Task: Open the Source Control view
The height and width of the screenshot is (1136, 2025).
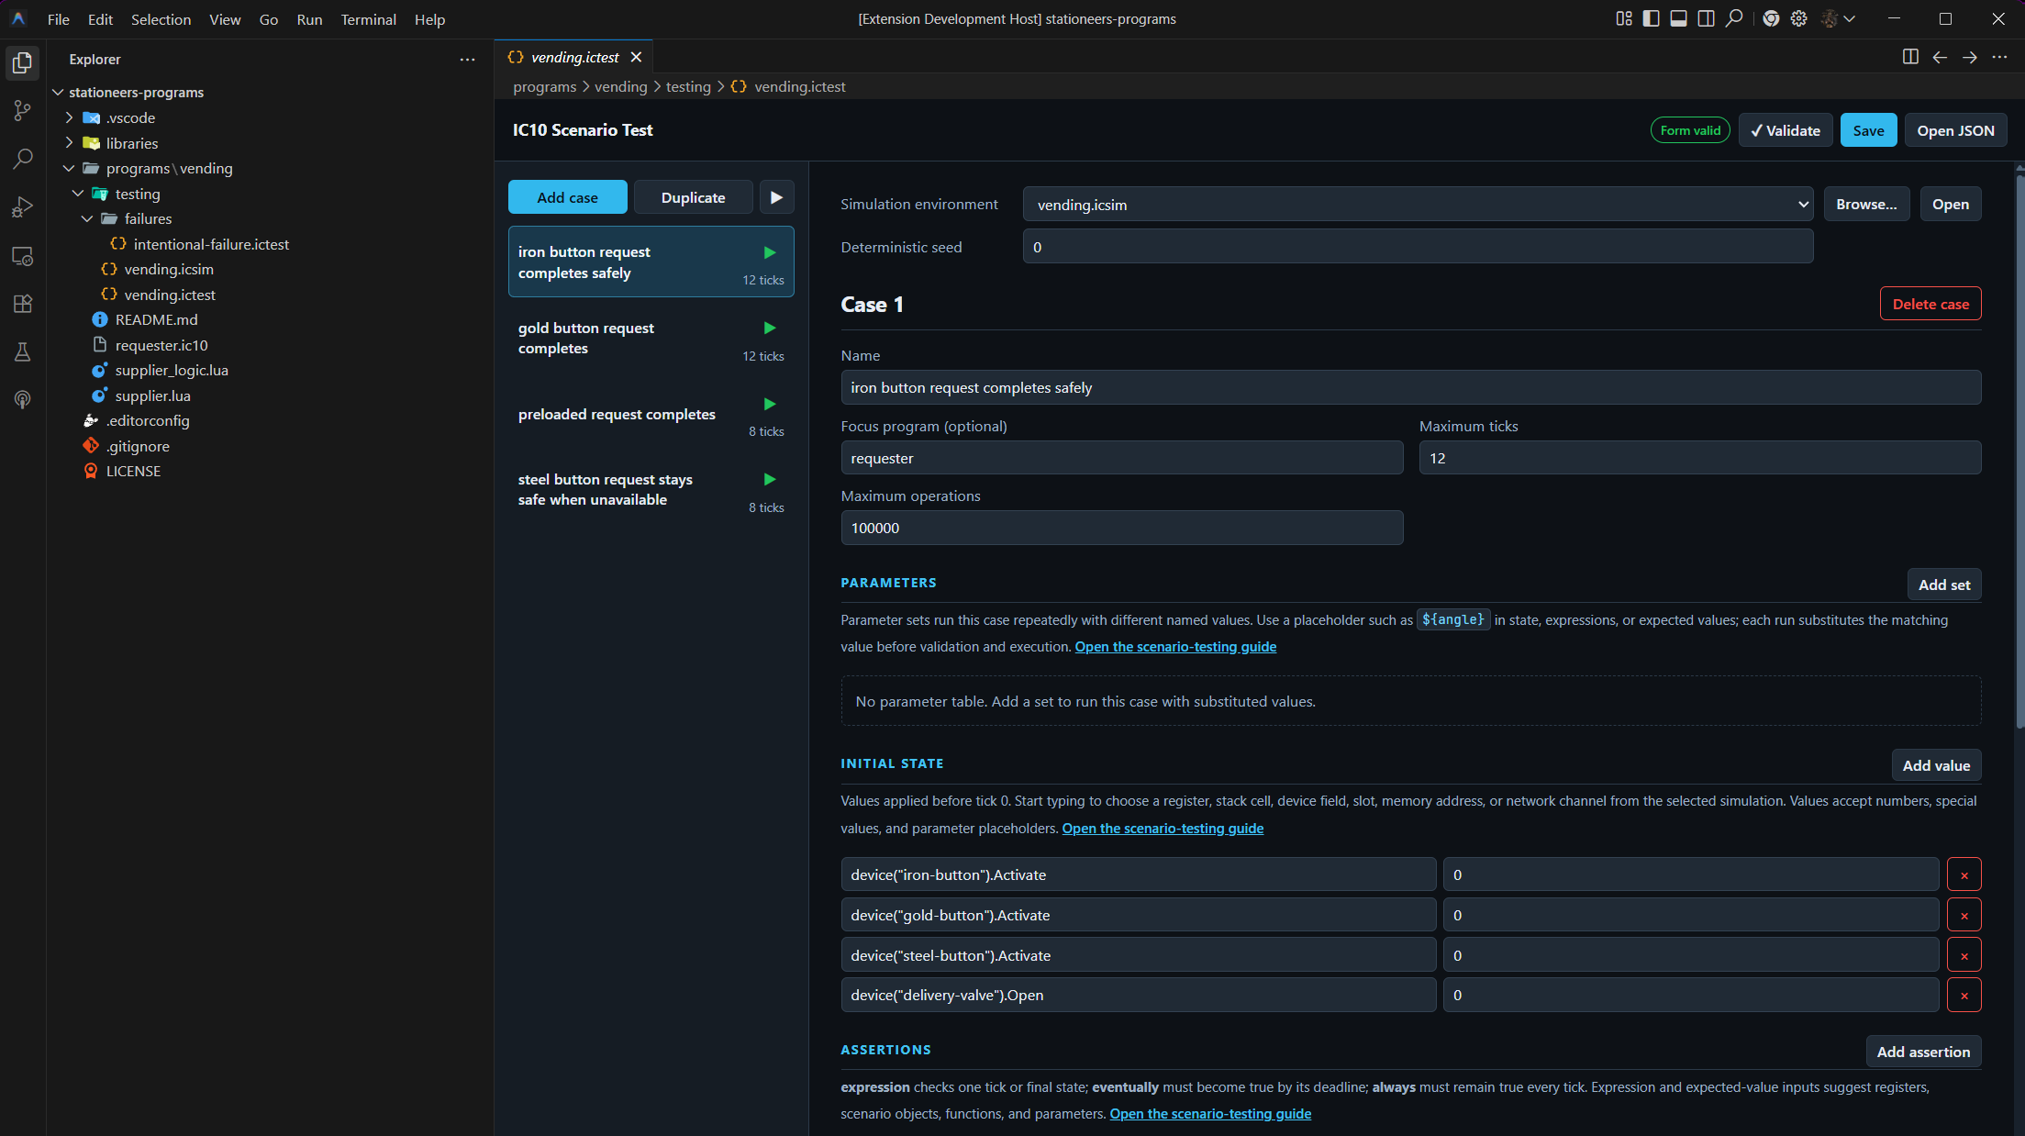Action: (22, 111)
